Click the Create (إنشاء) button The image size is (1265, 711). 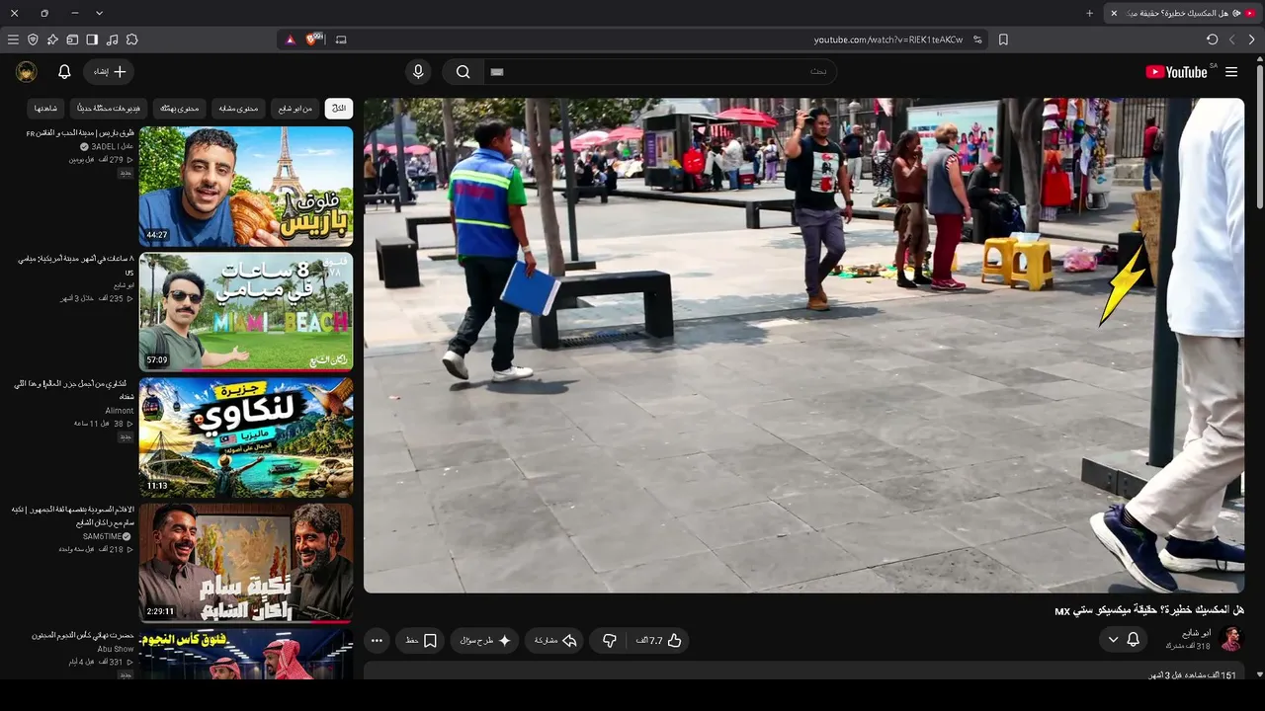tap(111, 72)
